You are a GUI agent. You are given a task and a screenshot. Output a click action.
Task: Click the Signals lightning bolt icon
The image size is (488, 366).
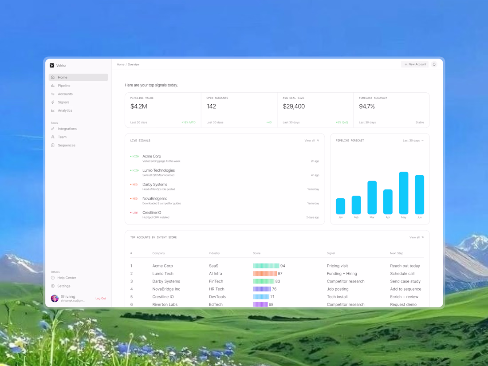[53, 102]
